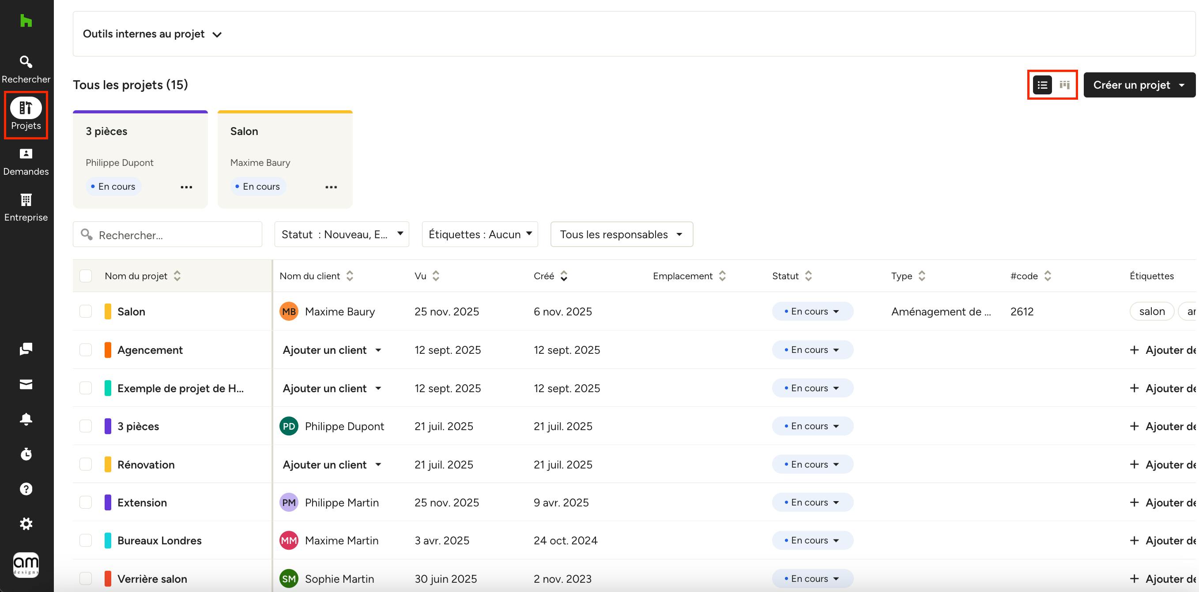Open the Rechercher search sidebar icon
Screen dimensions: 1199x592
point(26,68)
